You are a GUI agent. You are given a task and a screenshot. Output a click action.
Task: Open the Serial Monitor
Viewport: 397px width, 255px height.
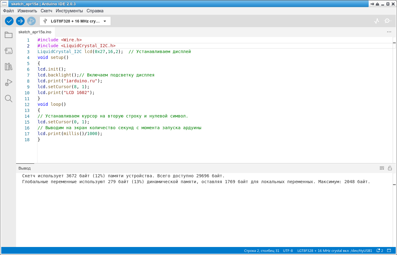tap(387, 21)
